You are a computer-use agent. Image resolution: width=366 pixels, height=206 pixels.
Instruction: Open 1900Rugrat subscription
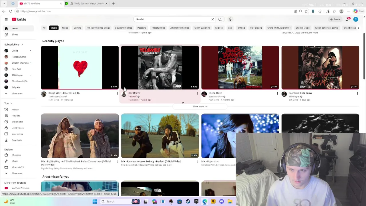tap(18, 75)
